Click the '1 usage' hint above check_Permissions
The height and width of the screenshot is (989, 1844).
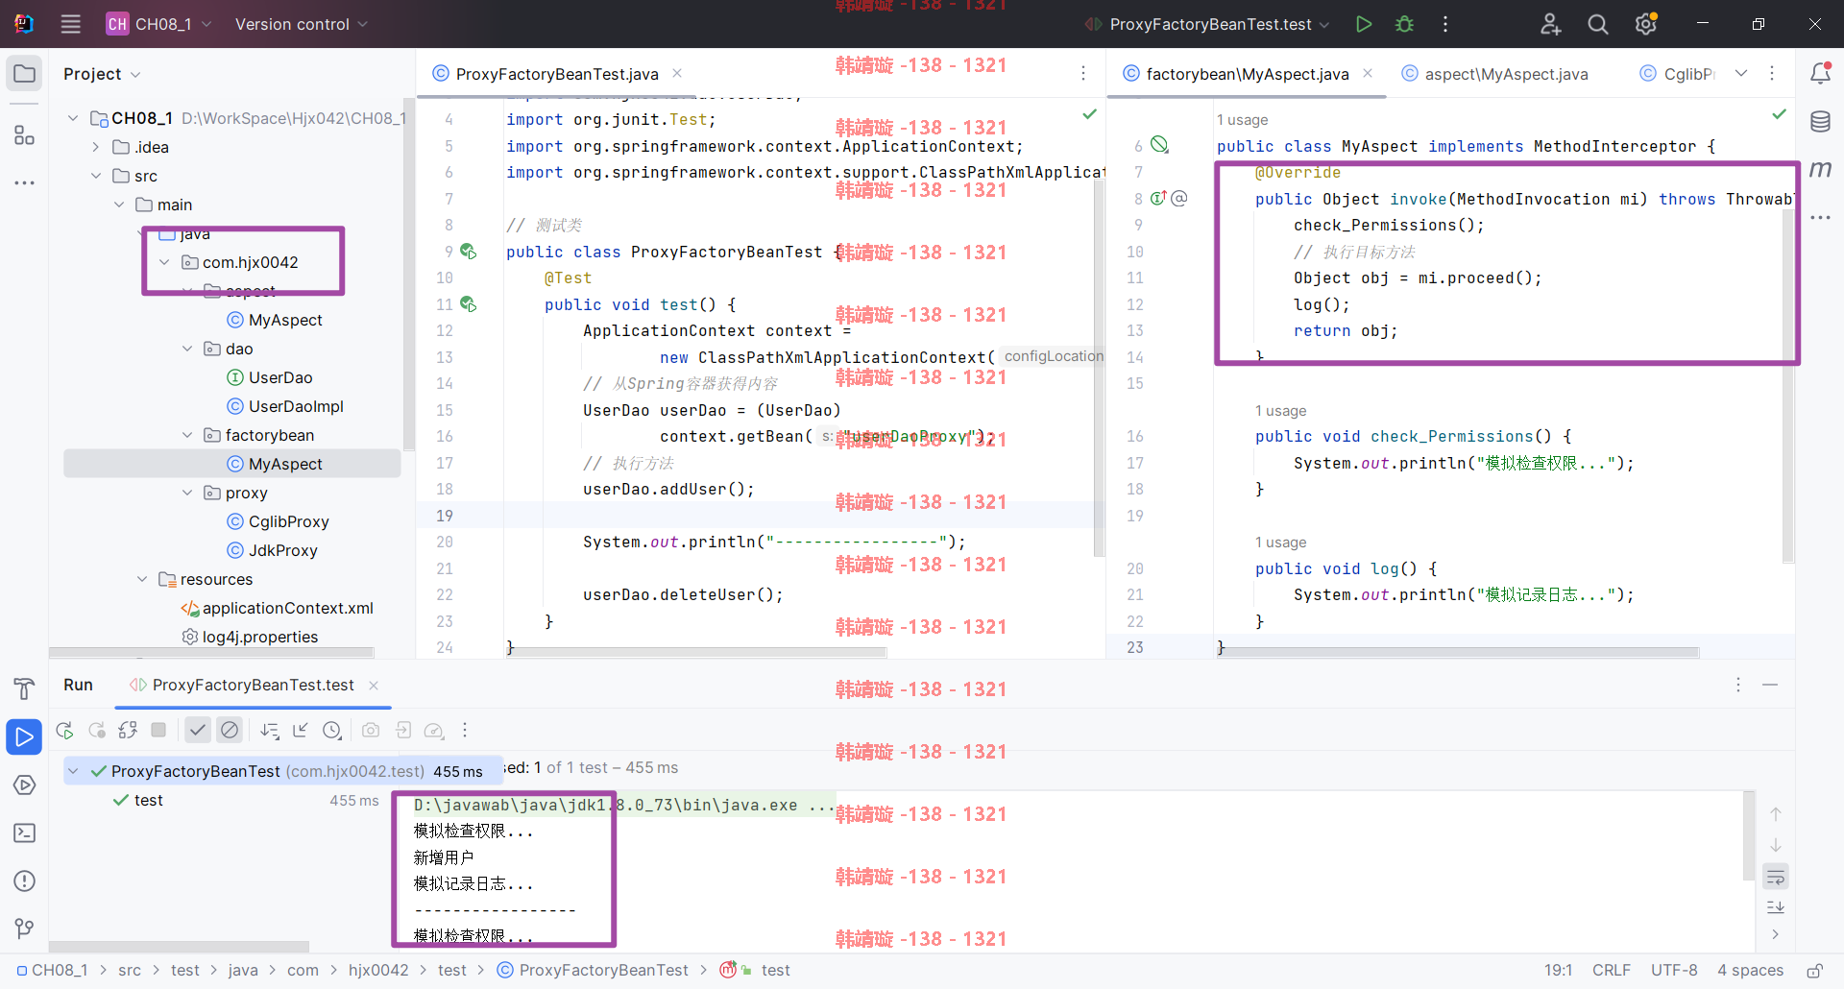1280,411
